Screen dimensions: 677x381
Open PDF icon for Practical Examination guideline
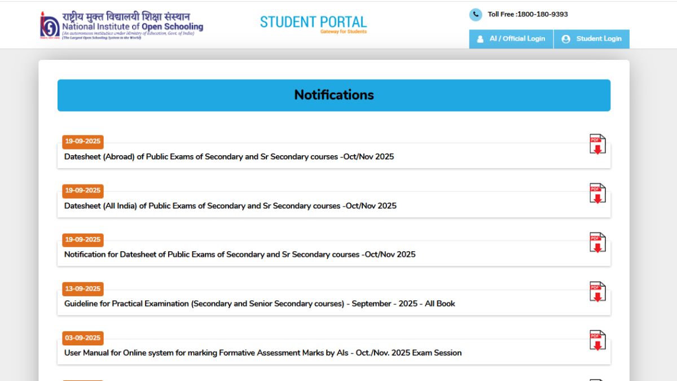pos(597,291)
